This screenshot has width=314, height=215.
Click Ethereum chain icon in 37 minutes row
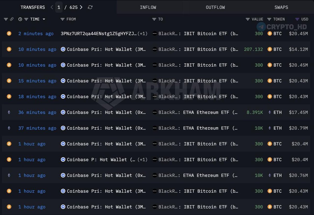[x=9, y=128]
